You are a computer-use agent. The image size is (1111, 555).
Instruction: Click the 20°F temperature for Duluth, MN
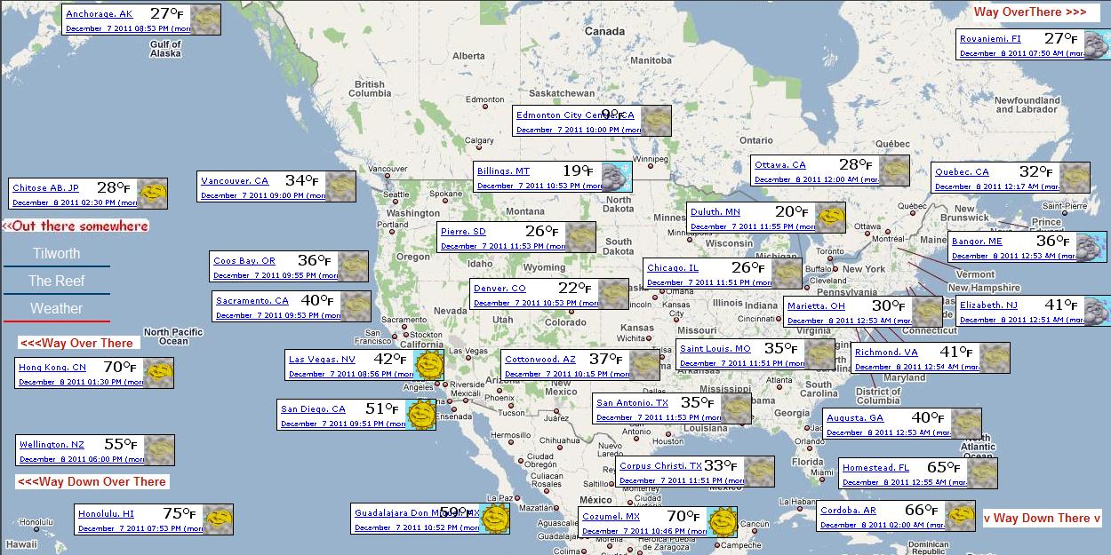pyautogui.click(x=791, y=211)
